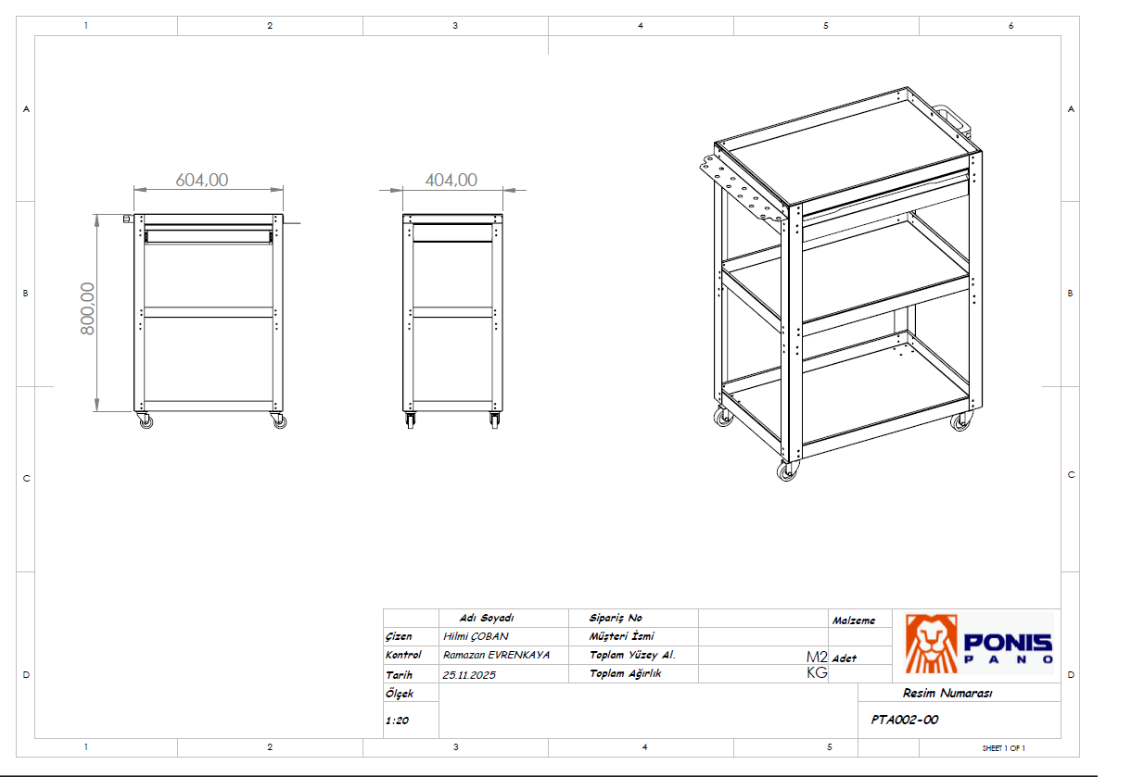Select the checker name Ramazan EVRENKAYA

[x=496, y=655]
